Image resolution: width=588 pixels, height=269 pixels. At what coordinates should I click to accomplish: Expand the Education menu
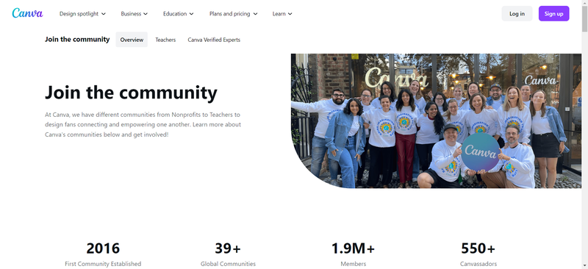pos(178,14)
